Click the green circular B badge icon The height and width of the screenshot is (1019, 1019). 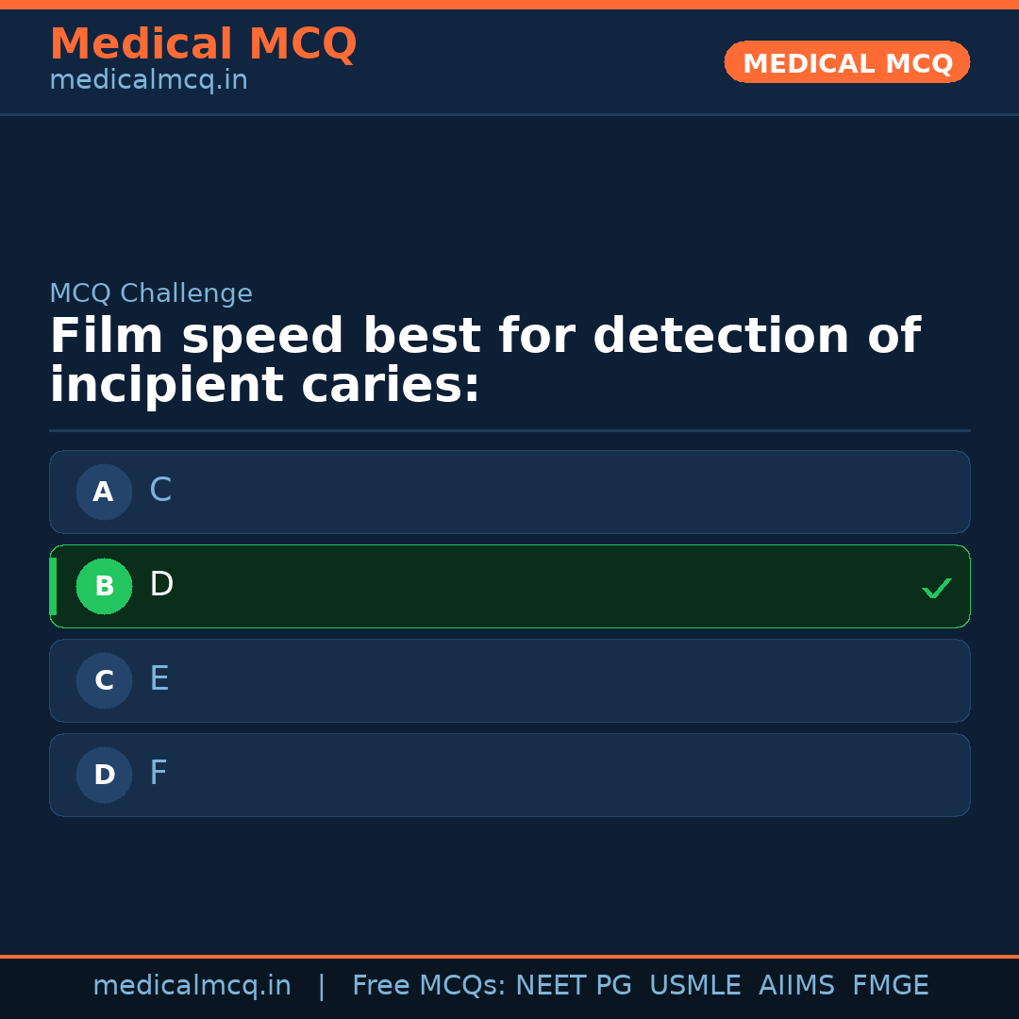click(104, 586)
